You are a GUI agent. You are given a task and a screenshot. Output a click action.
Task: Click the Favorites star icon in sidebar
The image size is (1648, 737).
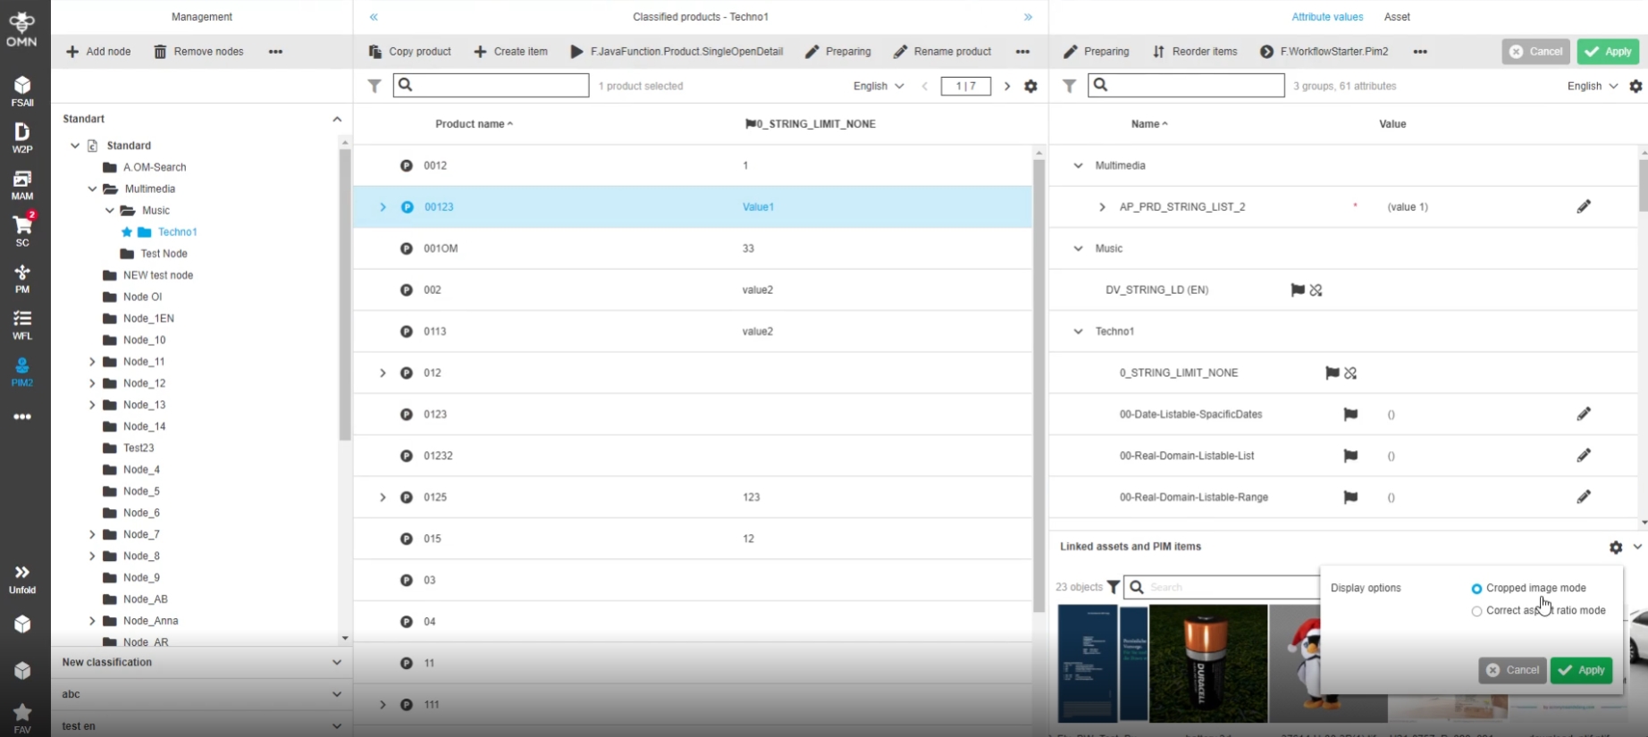click(22, 716)
